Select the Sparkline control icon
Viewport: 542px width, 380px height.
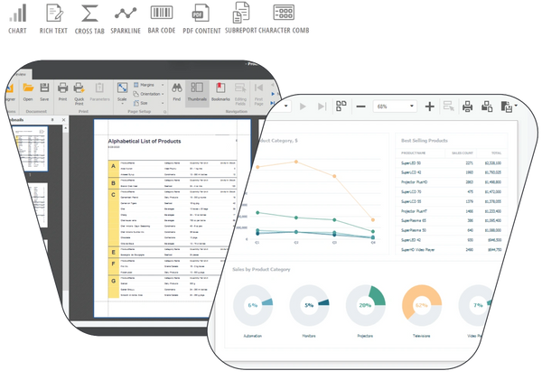[x=126, y=14]
